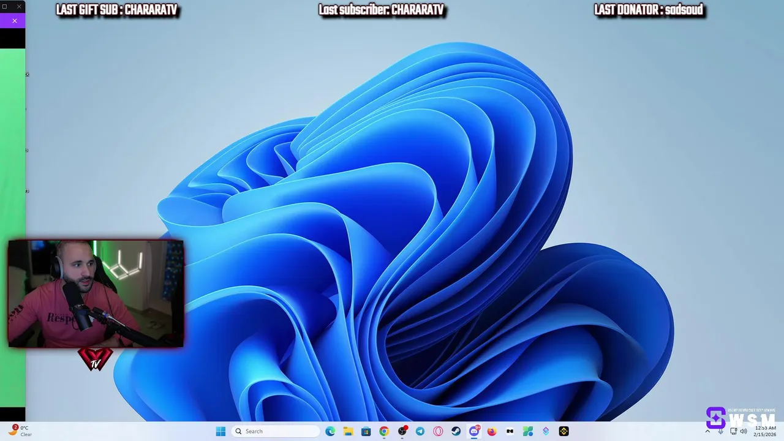
Task: Open the green pinwheel app on the taskbar
Action: pyautogui.click(x=528, y=431)
